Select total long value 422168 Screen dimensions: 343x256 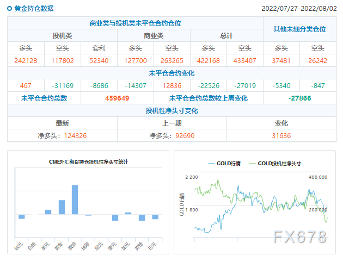click(209, 60)
